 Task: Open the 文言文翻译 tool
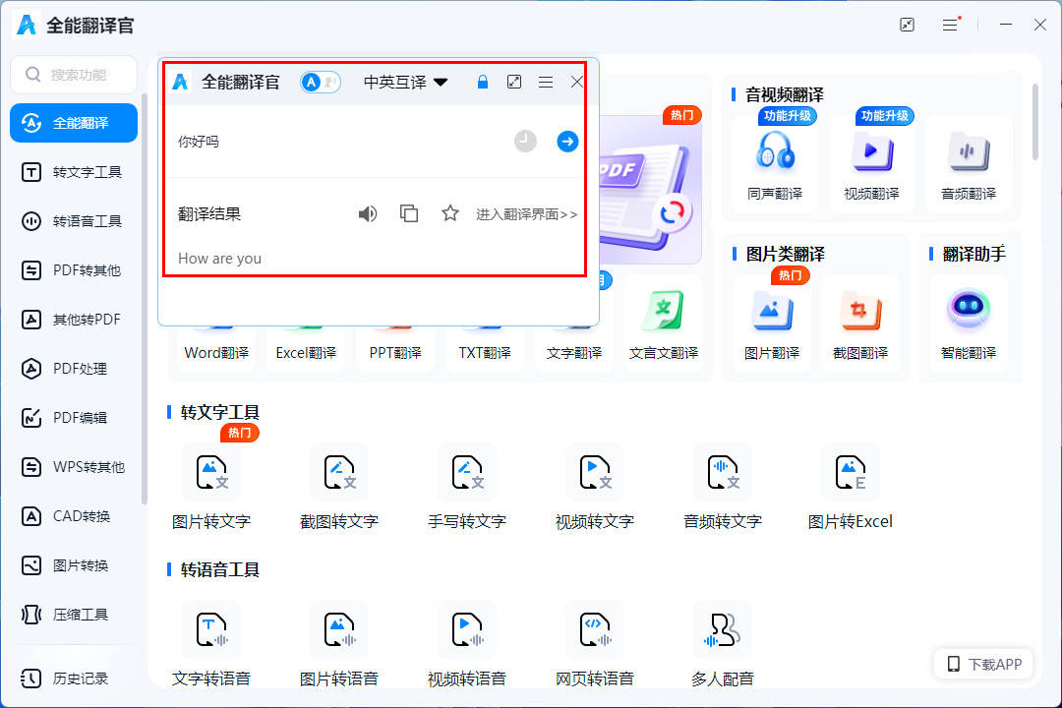(664, 325)
